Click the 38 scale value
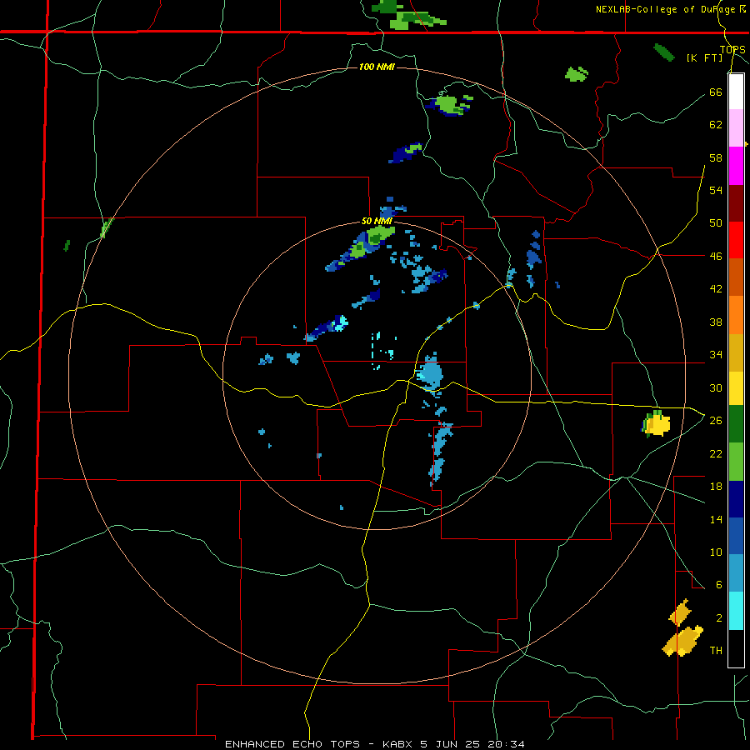This screenshot has width=750, height=750. [x=716, y=322]
